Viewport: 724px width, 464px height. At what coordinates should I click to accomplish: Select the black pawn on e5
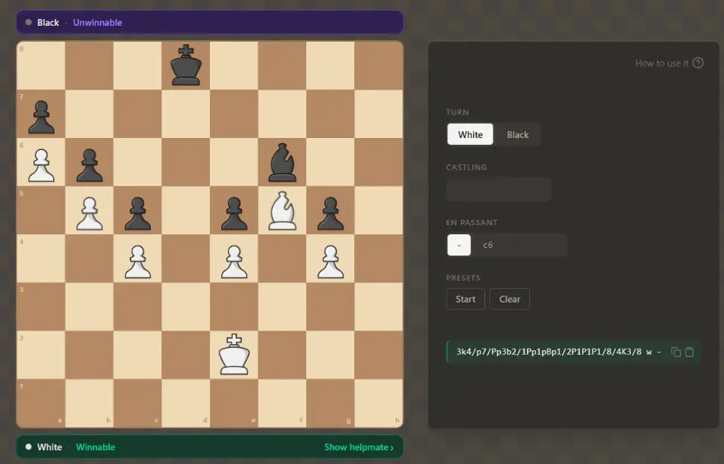[x=234, y=213]
